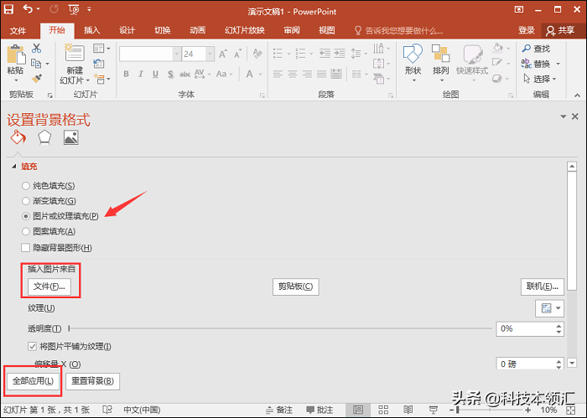The height and width of the screenshot is (418, 587).
Task: Switch to the 动画 tab
Action: [197, 30]
